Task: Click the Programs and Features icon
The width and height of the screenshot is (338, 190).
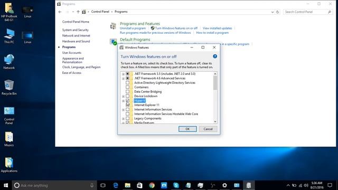Action: [x=113, y=26]
